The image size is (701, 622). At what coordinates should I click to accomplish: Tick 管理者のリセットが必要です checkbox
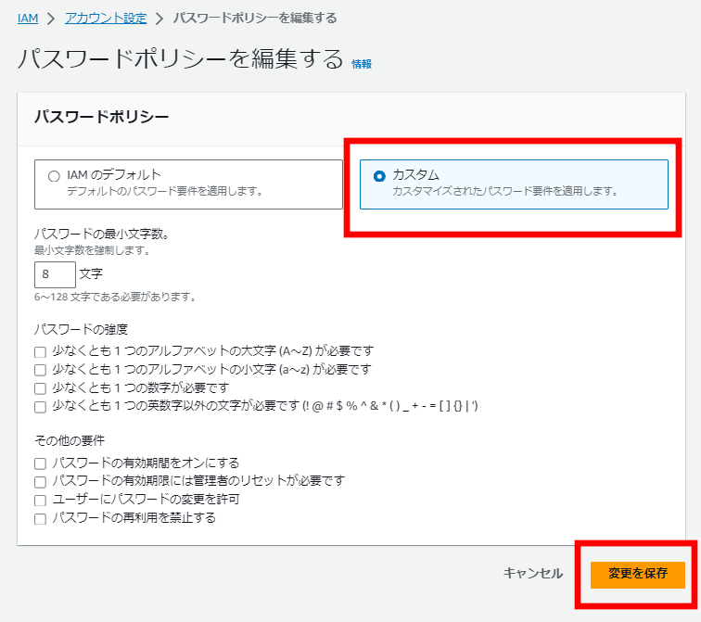click(x=40, y=482)
